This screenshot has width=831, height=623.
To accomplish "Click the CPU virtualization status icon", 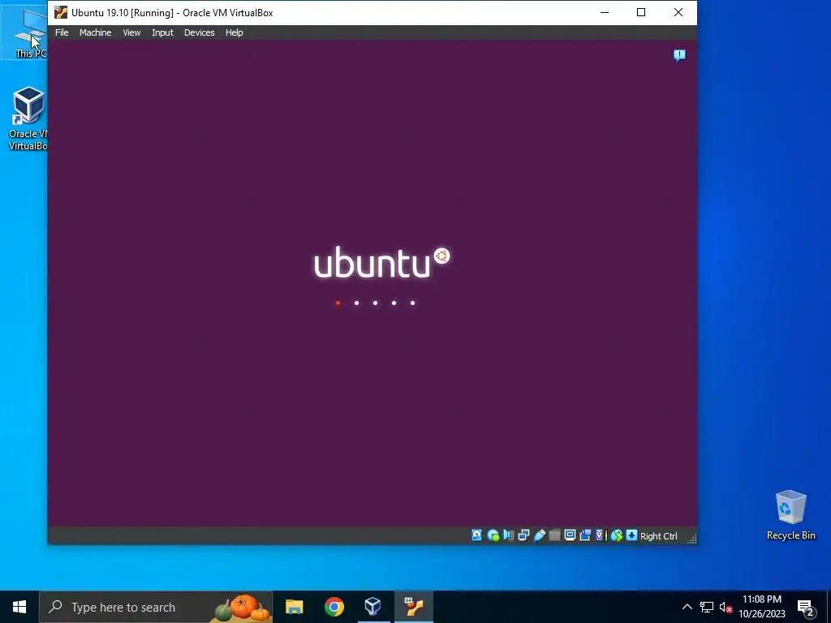I will coord(601,535).
